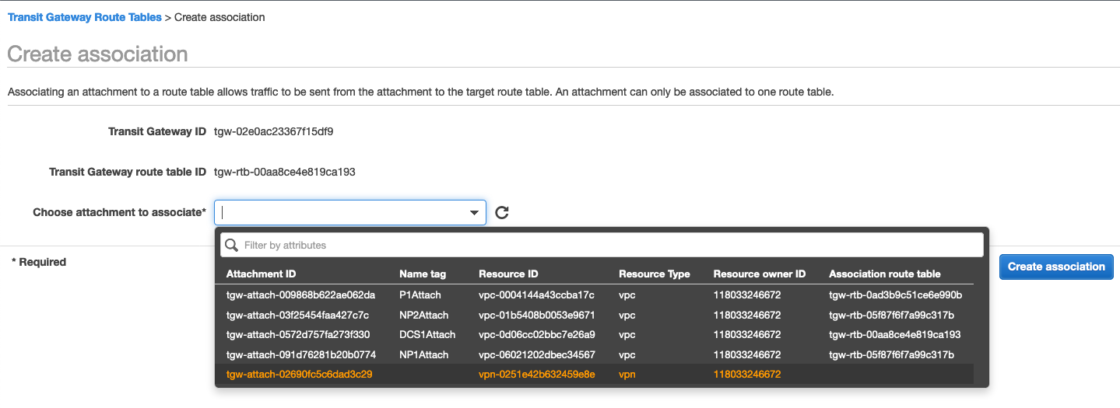1120x408 pixels.
Task: Click the Resource Type column header
Action: click(654, 274)
